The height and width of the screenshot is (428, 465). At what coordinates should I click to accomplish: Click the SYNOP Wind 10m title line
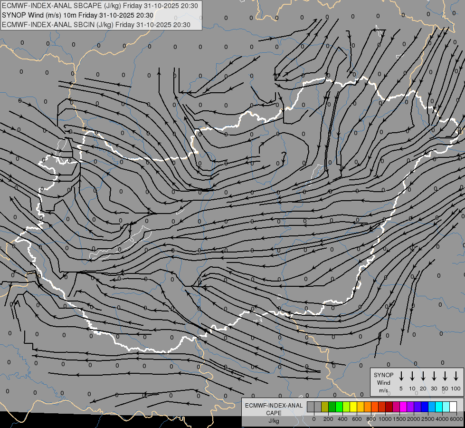coord(78,15)
